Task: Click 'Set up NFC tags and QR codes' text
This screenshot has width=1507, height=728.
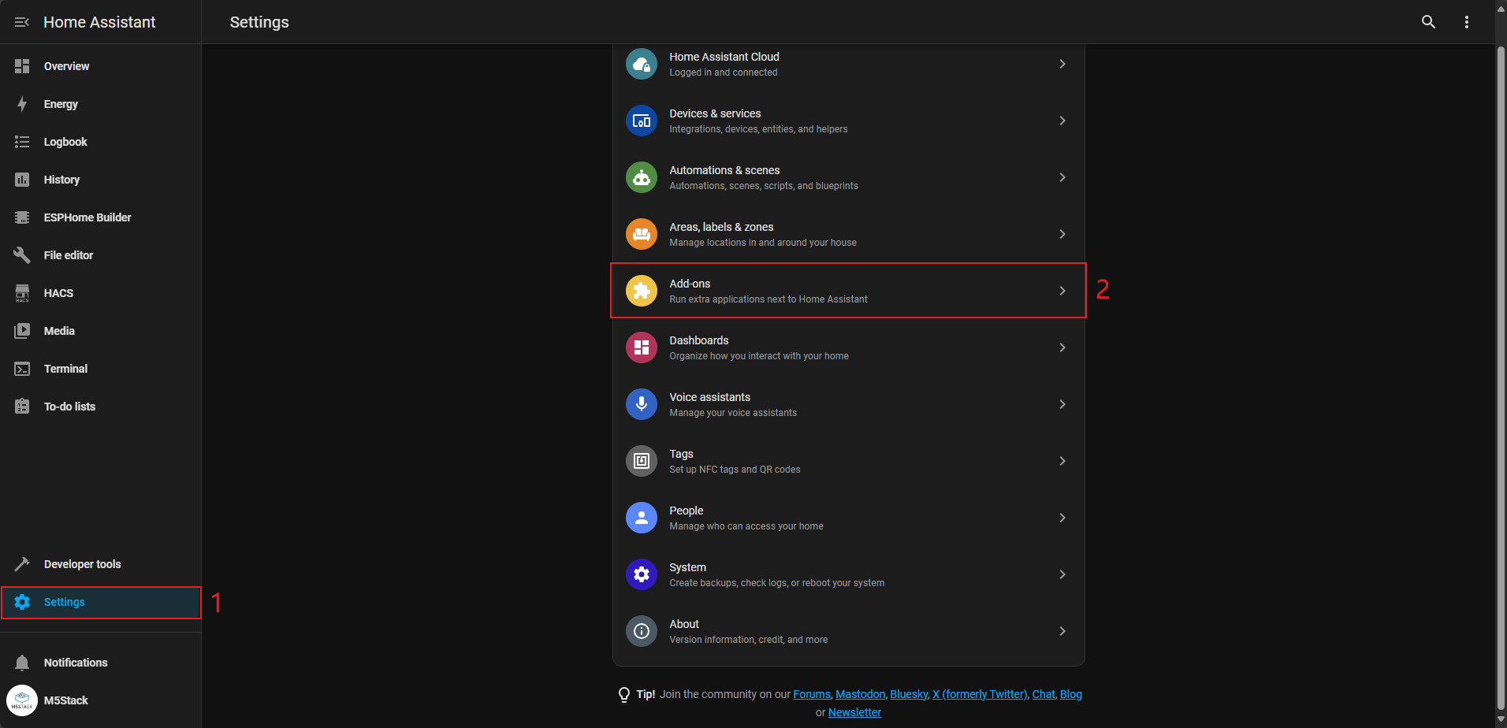Action: coord(735,470)
